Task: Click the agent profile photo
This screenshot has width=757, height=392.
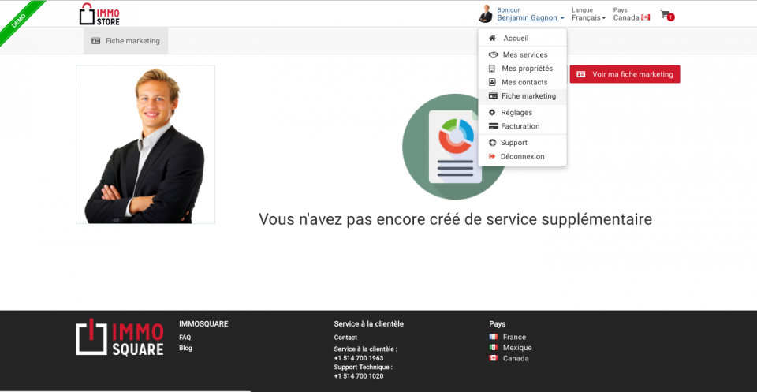Action: (145, 144)
